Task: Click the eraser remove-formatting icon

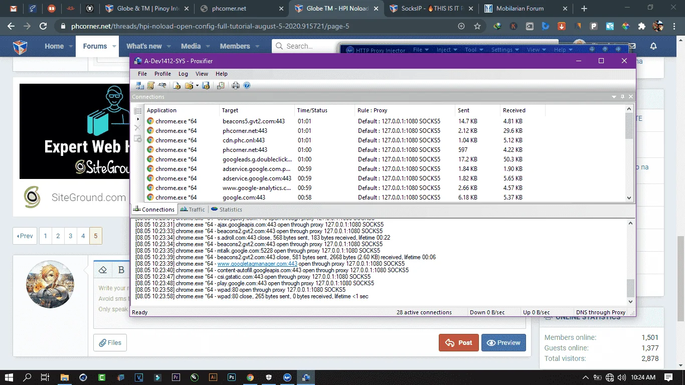Action: pyautogui.click(x=103, y=270)
